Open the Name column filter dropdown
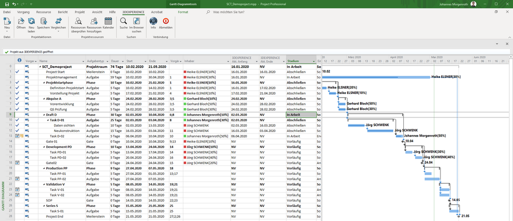This screenshot has height=221, width=513. pyautogui.click(x=83, y=61)
